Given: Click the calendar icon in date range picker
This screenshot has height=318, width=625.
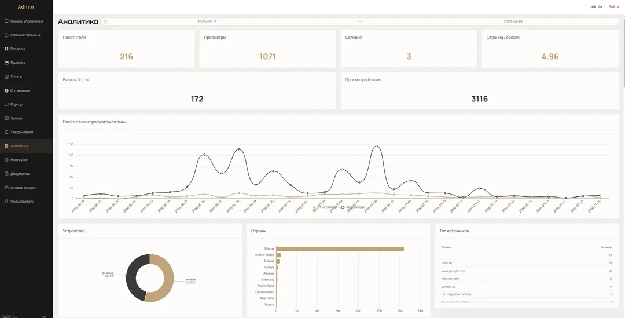Looking at the screenshot, I should point(105,22).
